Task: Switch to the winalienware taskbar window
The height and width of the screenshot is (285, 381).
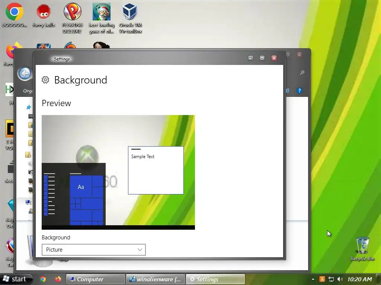Action: (x=156, y=279)
